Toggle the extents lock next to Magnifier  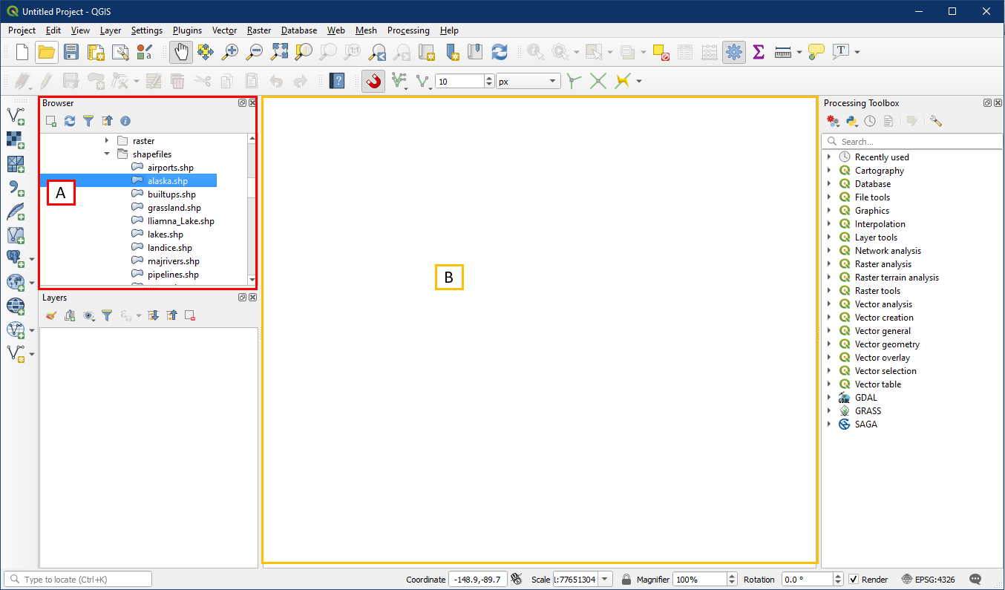click(x=626, y=580)
